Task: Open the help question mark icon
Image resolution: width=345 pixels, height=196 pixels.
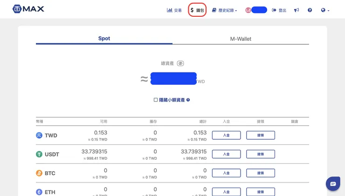Action: 310,10
